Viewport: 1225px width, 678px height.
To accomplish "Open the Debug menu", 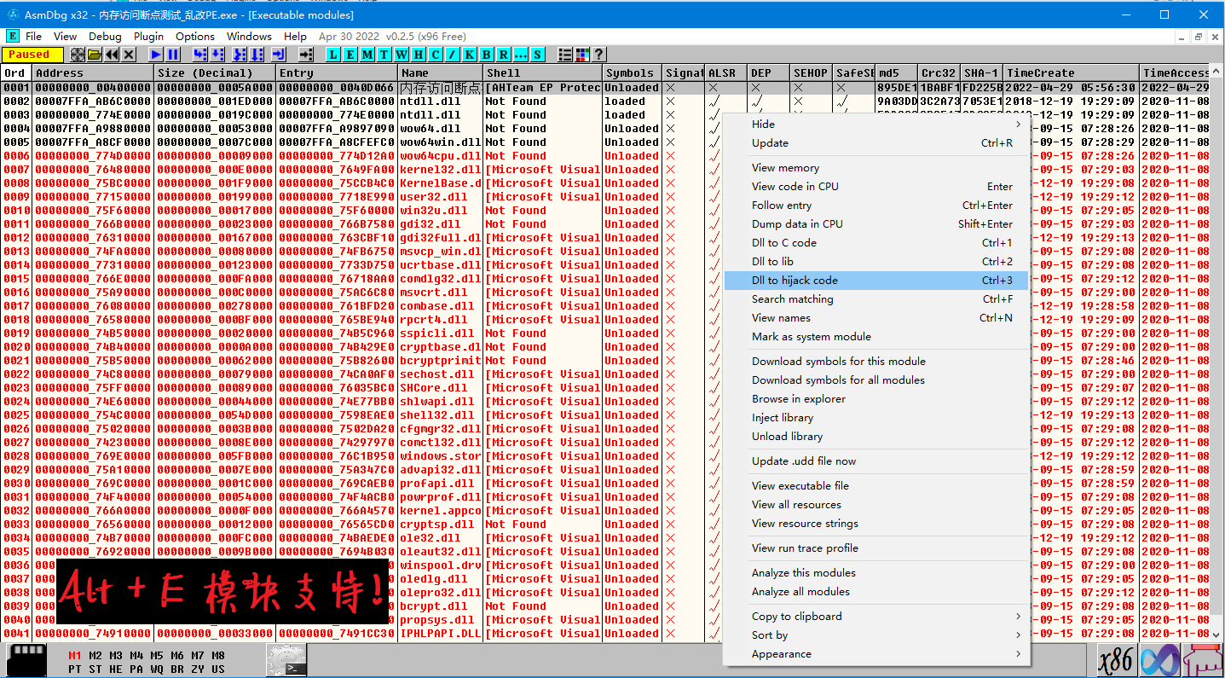I will pyautogui.click(x=105, y=37).
